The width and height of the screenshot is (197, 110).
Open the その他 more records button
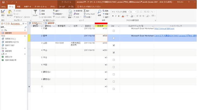point(87,17)
